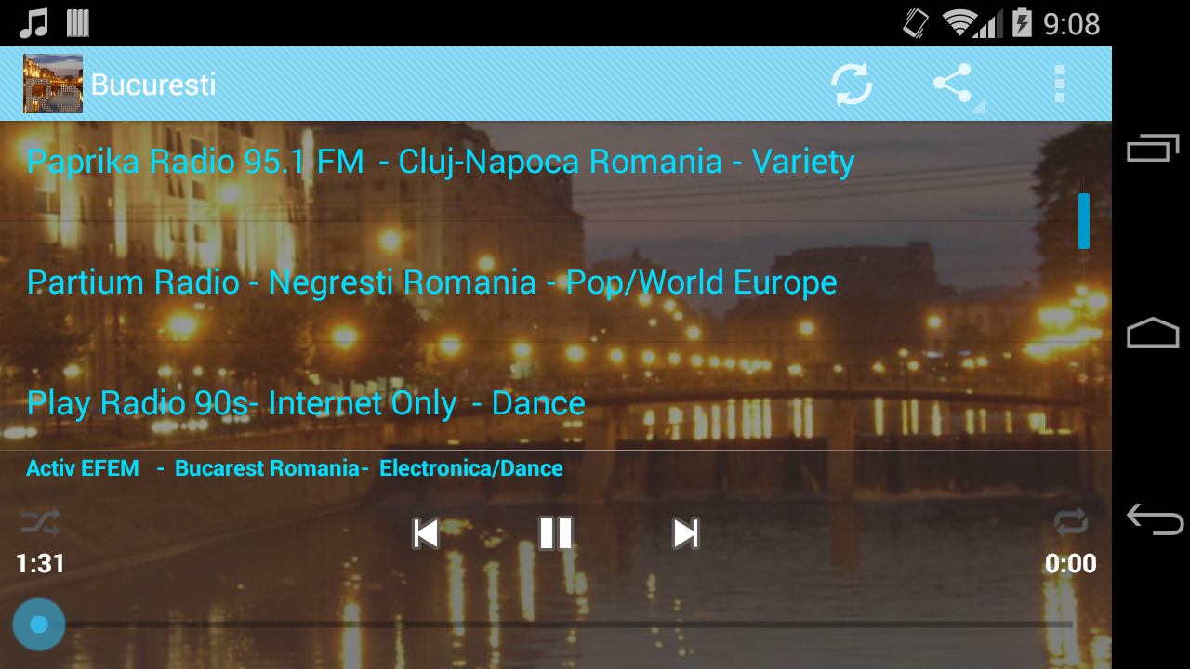This screenshot has height=669, width=1190.
Task: Tap the Bucuresti title in action bar
Action: click(153, 85)
